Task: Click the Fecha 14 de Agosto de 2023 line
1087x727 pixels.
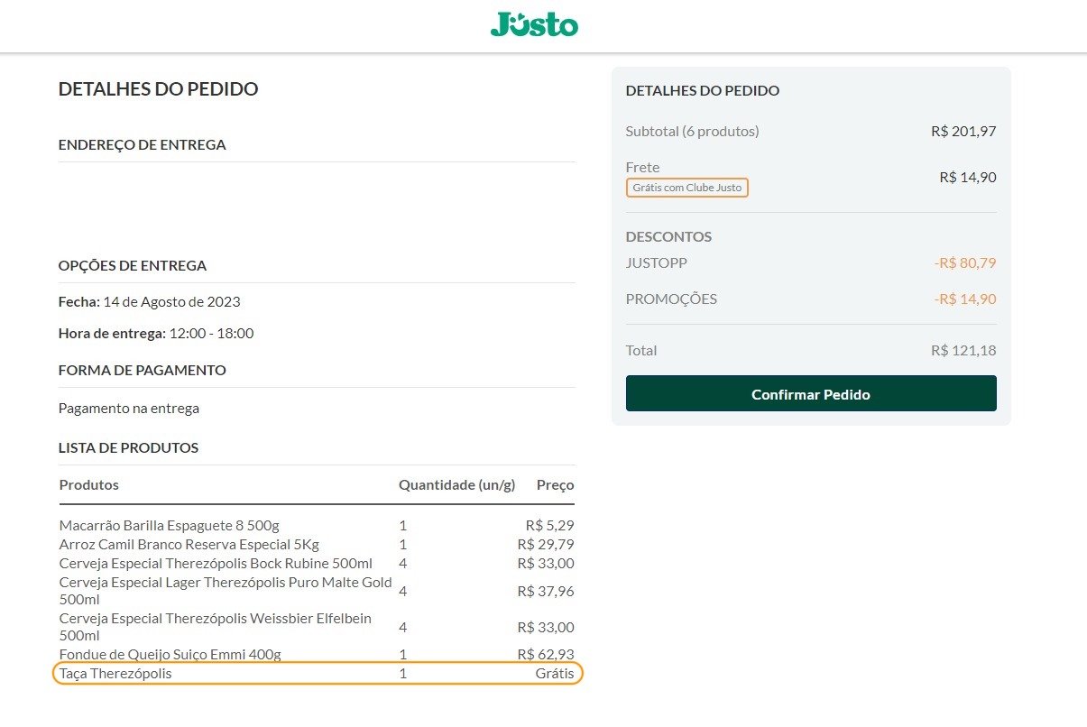Action: (150, 301)
